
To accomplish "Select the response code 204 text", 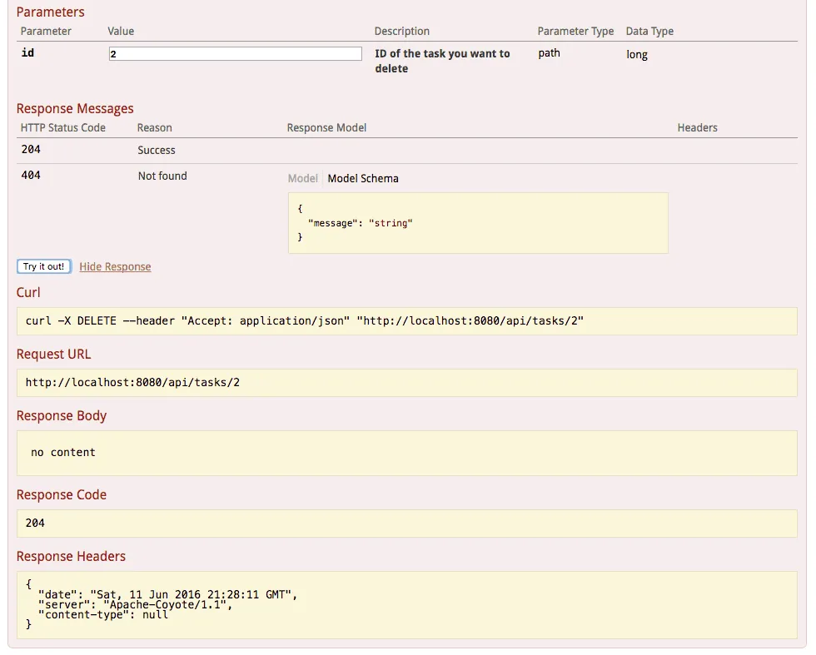I will (x=35, y=523).
